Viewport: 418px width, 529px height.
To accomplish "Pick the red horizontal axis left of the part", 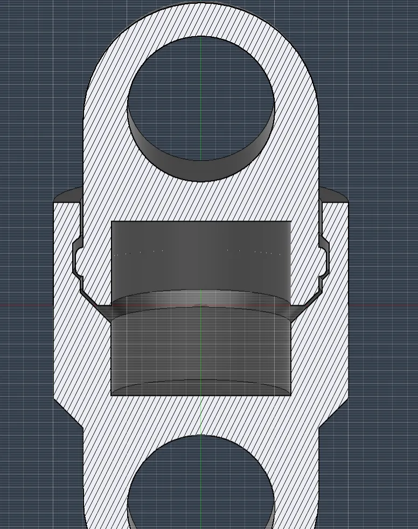I will tap(27, 305).
